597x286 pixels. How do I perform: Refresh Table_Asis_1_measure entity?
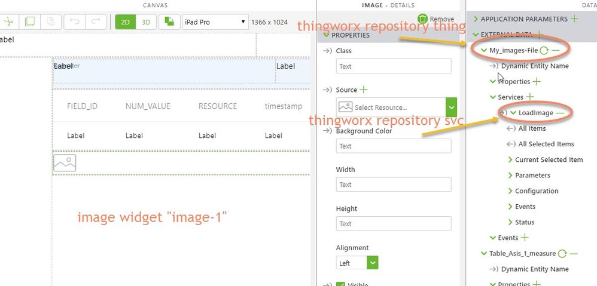pos(562,253)
